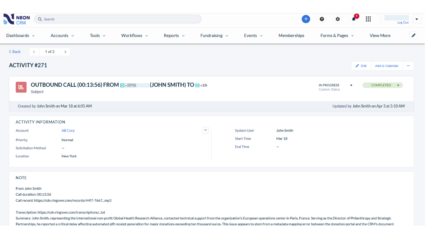The width and height of the screenshot is (425, 238).
Task: Click the navigation edit pencil beside View More
Action: (413, 35)
